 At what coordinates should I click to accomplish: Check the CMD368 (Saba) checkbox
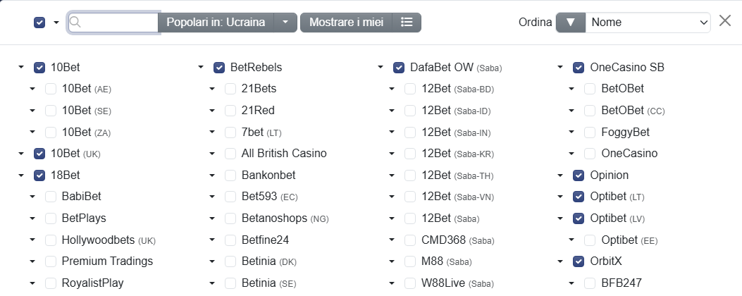pyautogui.click(x=410, y=240)
